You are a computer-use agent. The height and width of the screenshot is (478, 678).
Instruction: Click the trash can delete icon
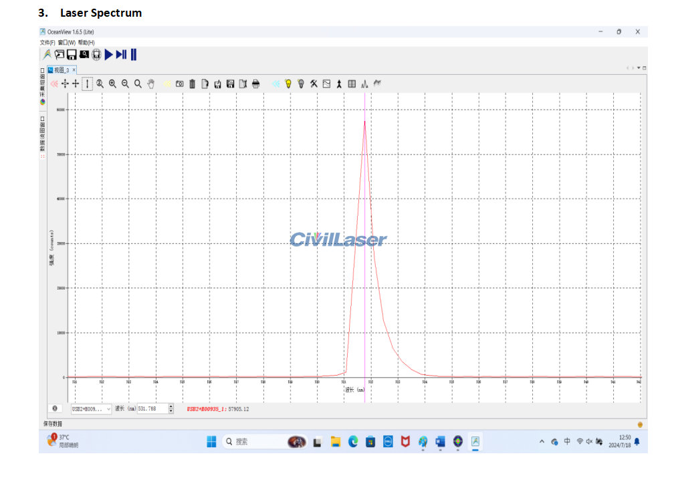click(x=193, y=84)
